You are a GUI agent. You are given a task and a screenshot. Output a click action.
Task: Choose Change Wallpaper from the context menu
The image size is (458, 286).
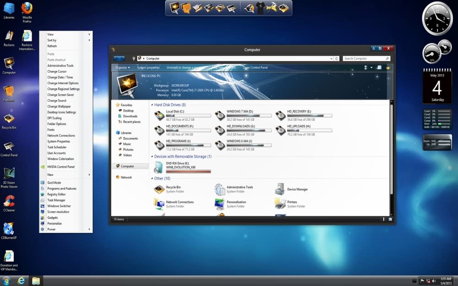coord(59,107)
